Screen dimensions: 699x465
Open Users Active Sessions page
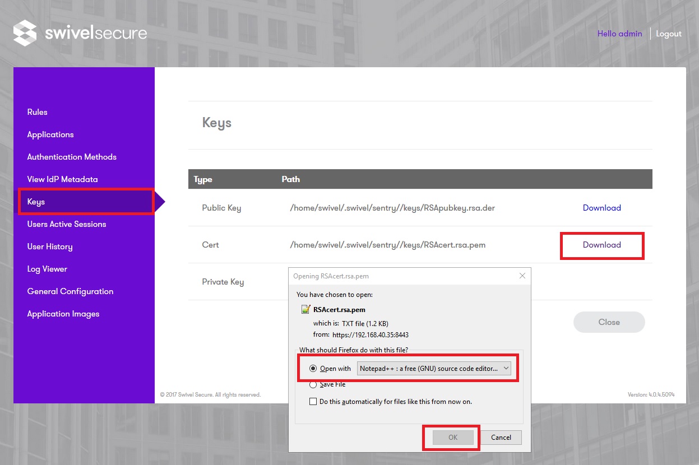click(67, 224)
